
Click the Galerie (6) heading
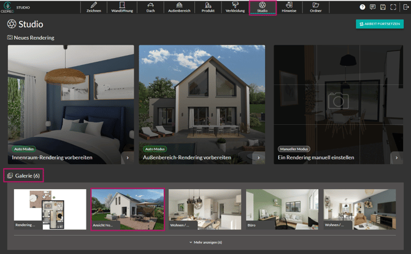(27, 176)
